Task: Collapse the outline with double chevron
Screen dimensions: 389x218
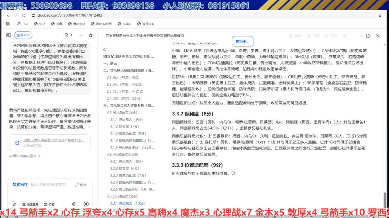Action: tap(105, 50)
